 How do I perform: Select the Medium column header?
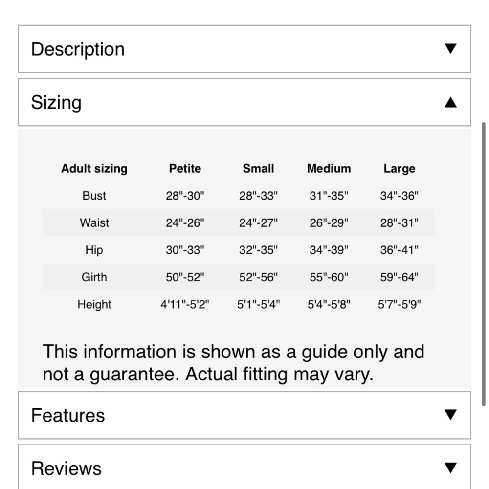click(x=329, y=168)
